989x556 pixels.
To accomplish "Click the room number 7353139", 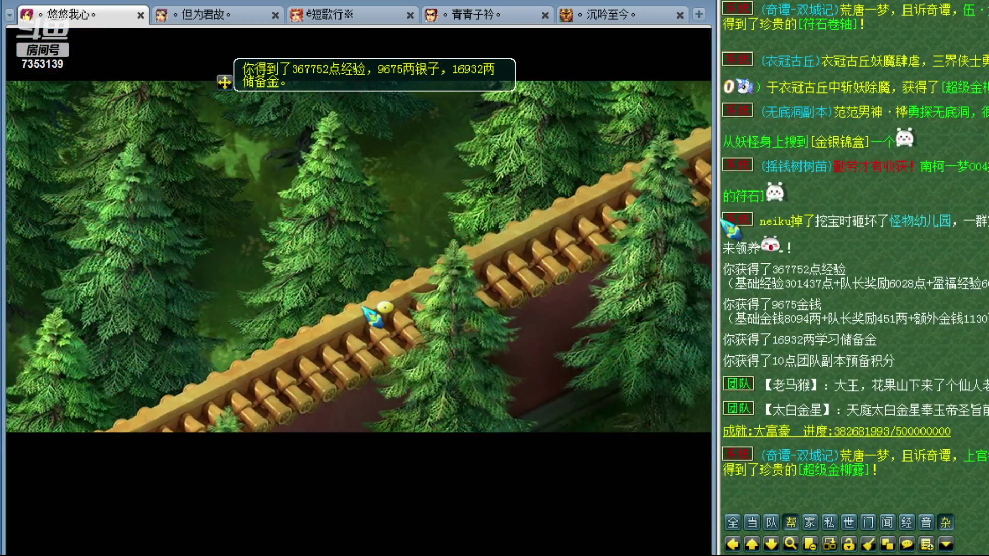I will point(42,64).
